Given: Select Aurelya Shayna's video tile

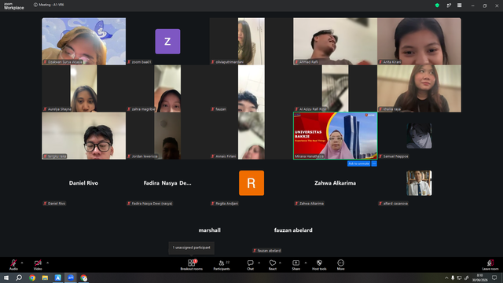Looking at the screenshot, I should 84,89.
